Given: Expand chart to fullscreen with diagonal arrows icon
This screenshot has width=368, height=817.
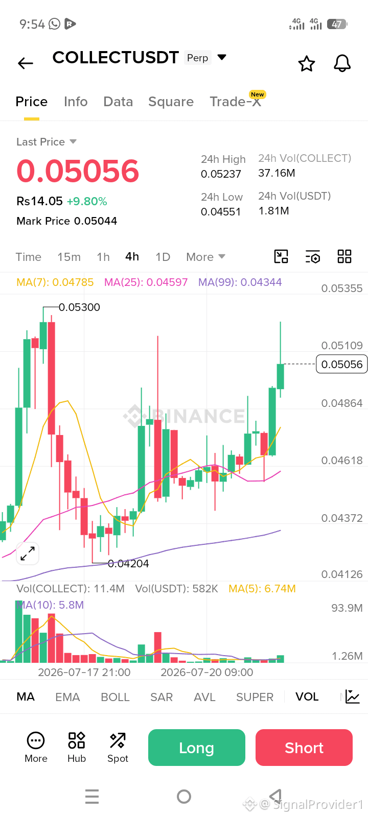Looking at the screenshot, I should pyautogui.click(x=28, y=553).
